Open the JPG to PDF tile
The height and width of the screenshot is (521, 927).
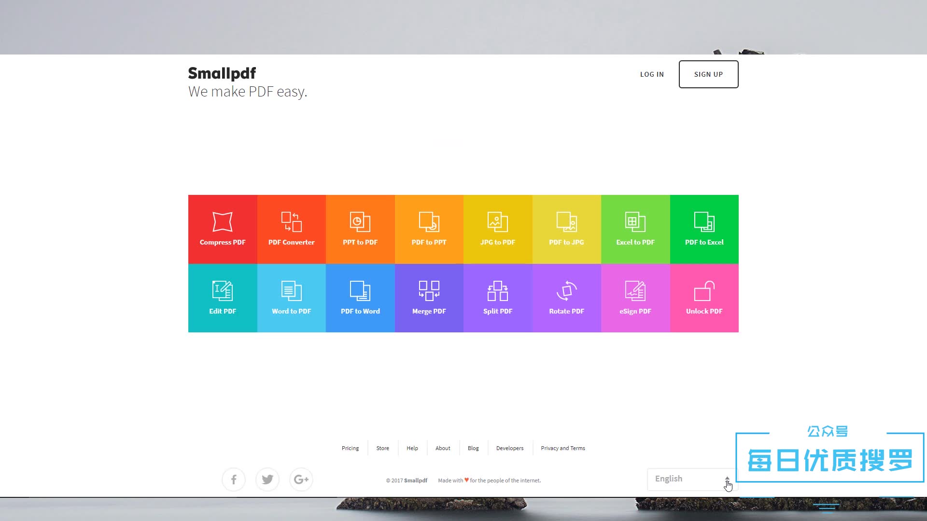(498, 229)
